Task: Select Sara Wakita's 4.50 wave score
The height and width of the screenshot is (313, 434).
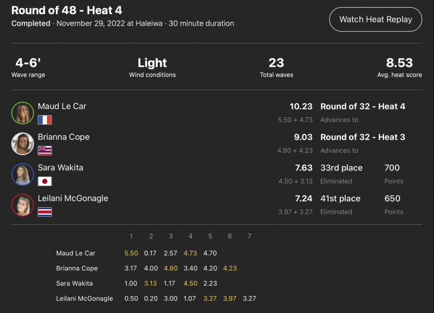Action: coord(190,283)
